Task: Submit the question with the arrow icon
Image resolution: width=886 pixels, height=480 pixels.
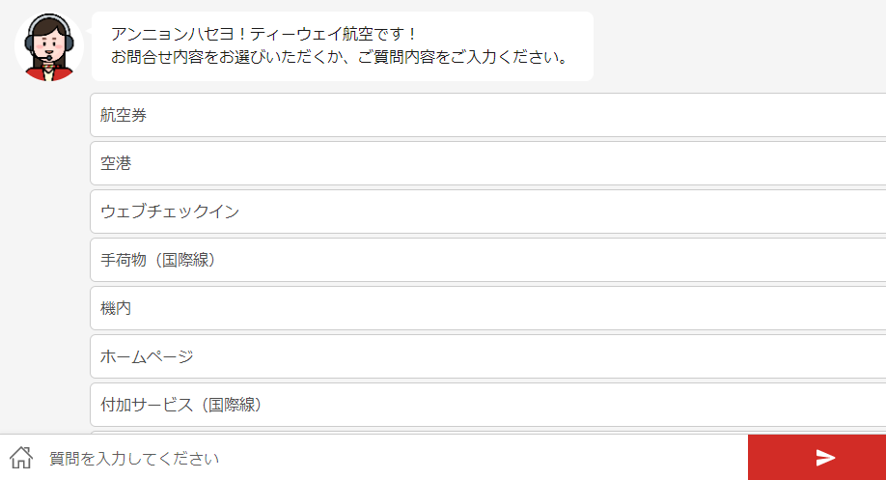Action: click(x=825, y=458)
